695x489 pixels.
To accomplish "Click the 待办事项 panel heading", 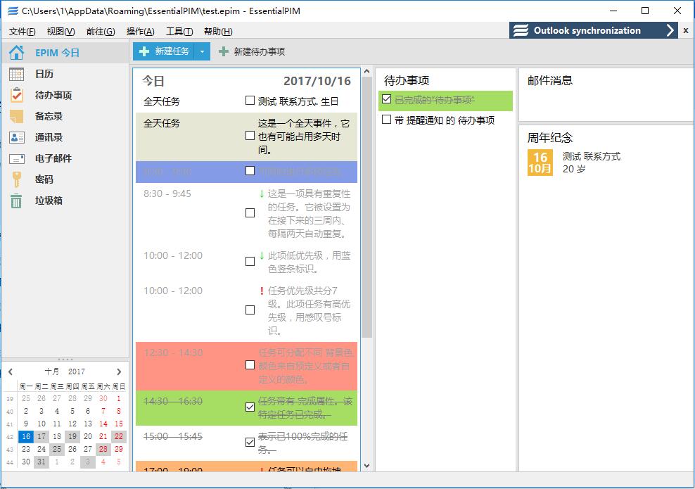I will tap(407, 81).
